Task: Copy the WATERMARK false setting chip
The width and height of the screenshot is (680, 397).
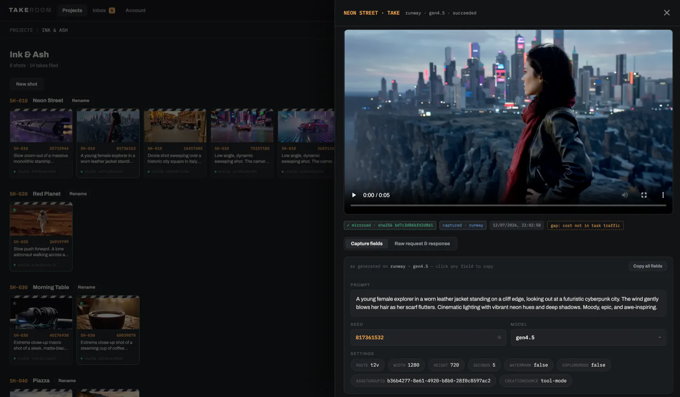Action: pyautogui.click(x=529, y=365)
